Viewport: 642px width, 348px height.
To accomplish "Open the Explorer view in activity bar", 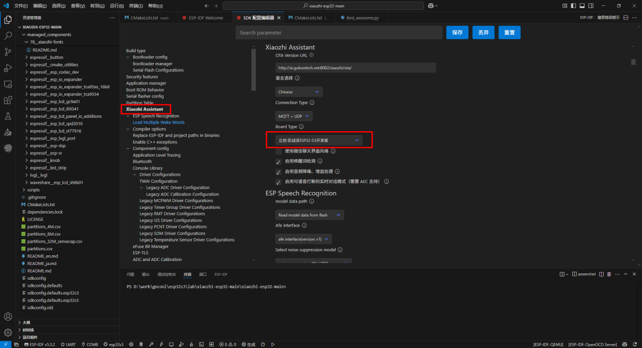I will pyautogui.click(x=8, y=20).
